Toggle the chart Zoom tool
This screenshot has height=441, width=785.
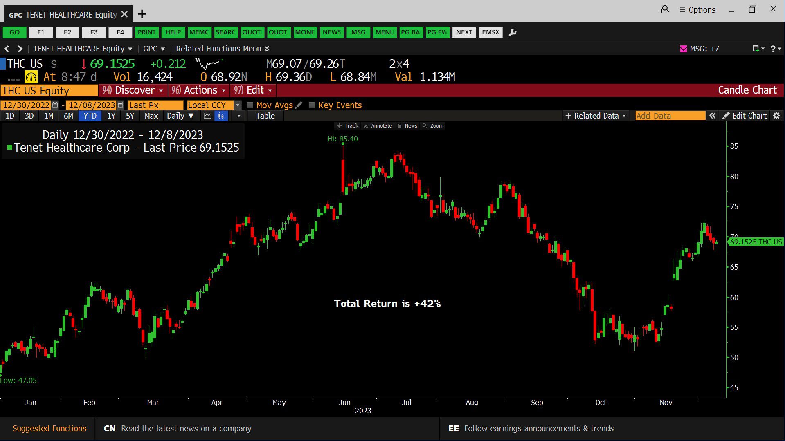point(433,126)
